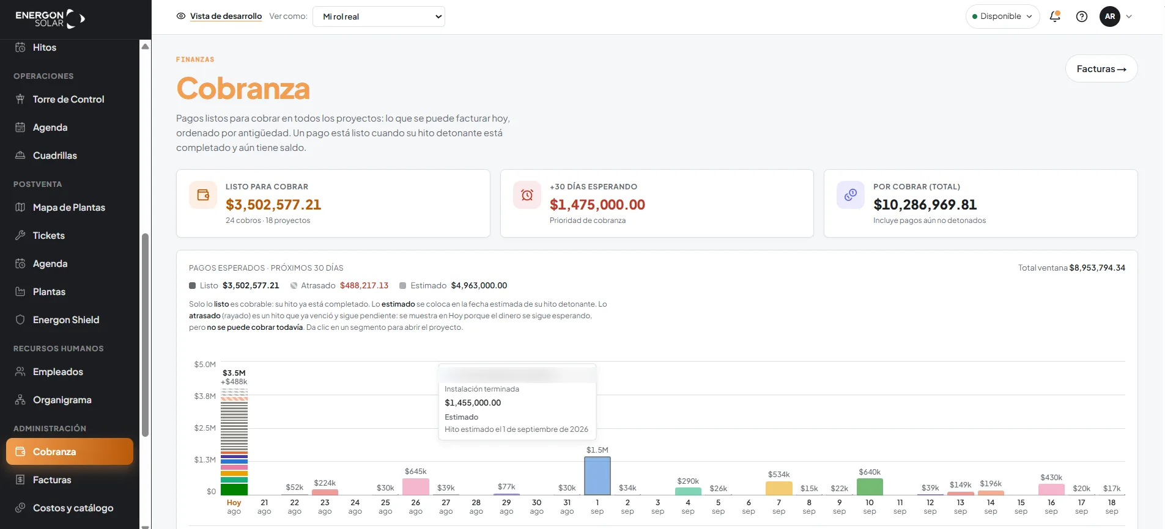Viewport: 1165px width, 529px height.
Task: Expand the AR user account menu
Action: click(x=1116, y=16)
